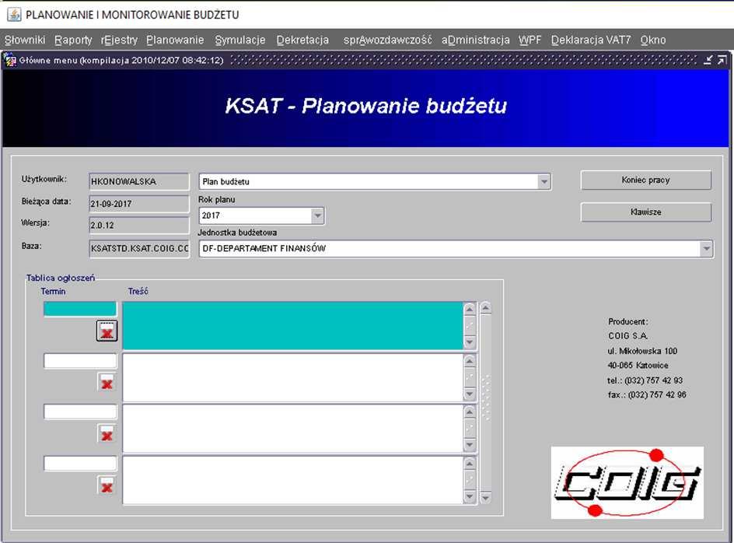The image size is (734, 543).
Task: Click up arrow of announcements list scrollbar
Action: [485, 308]
